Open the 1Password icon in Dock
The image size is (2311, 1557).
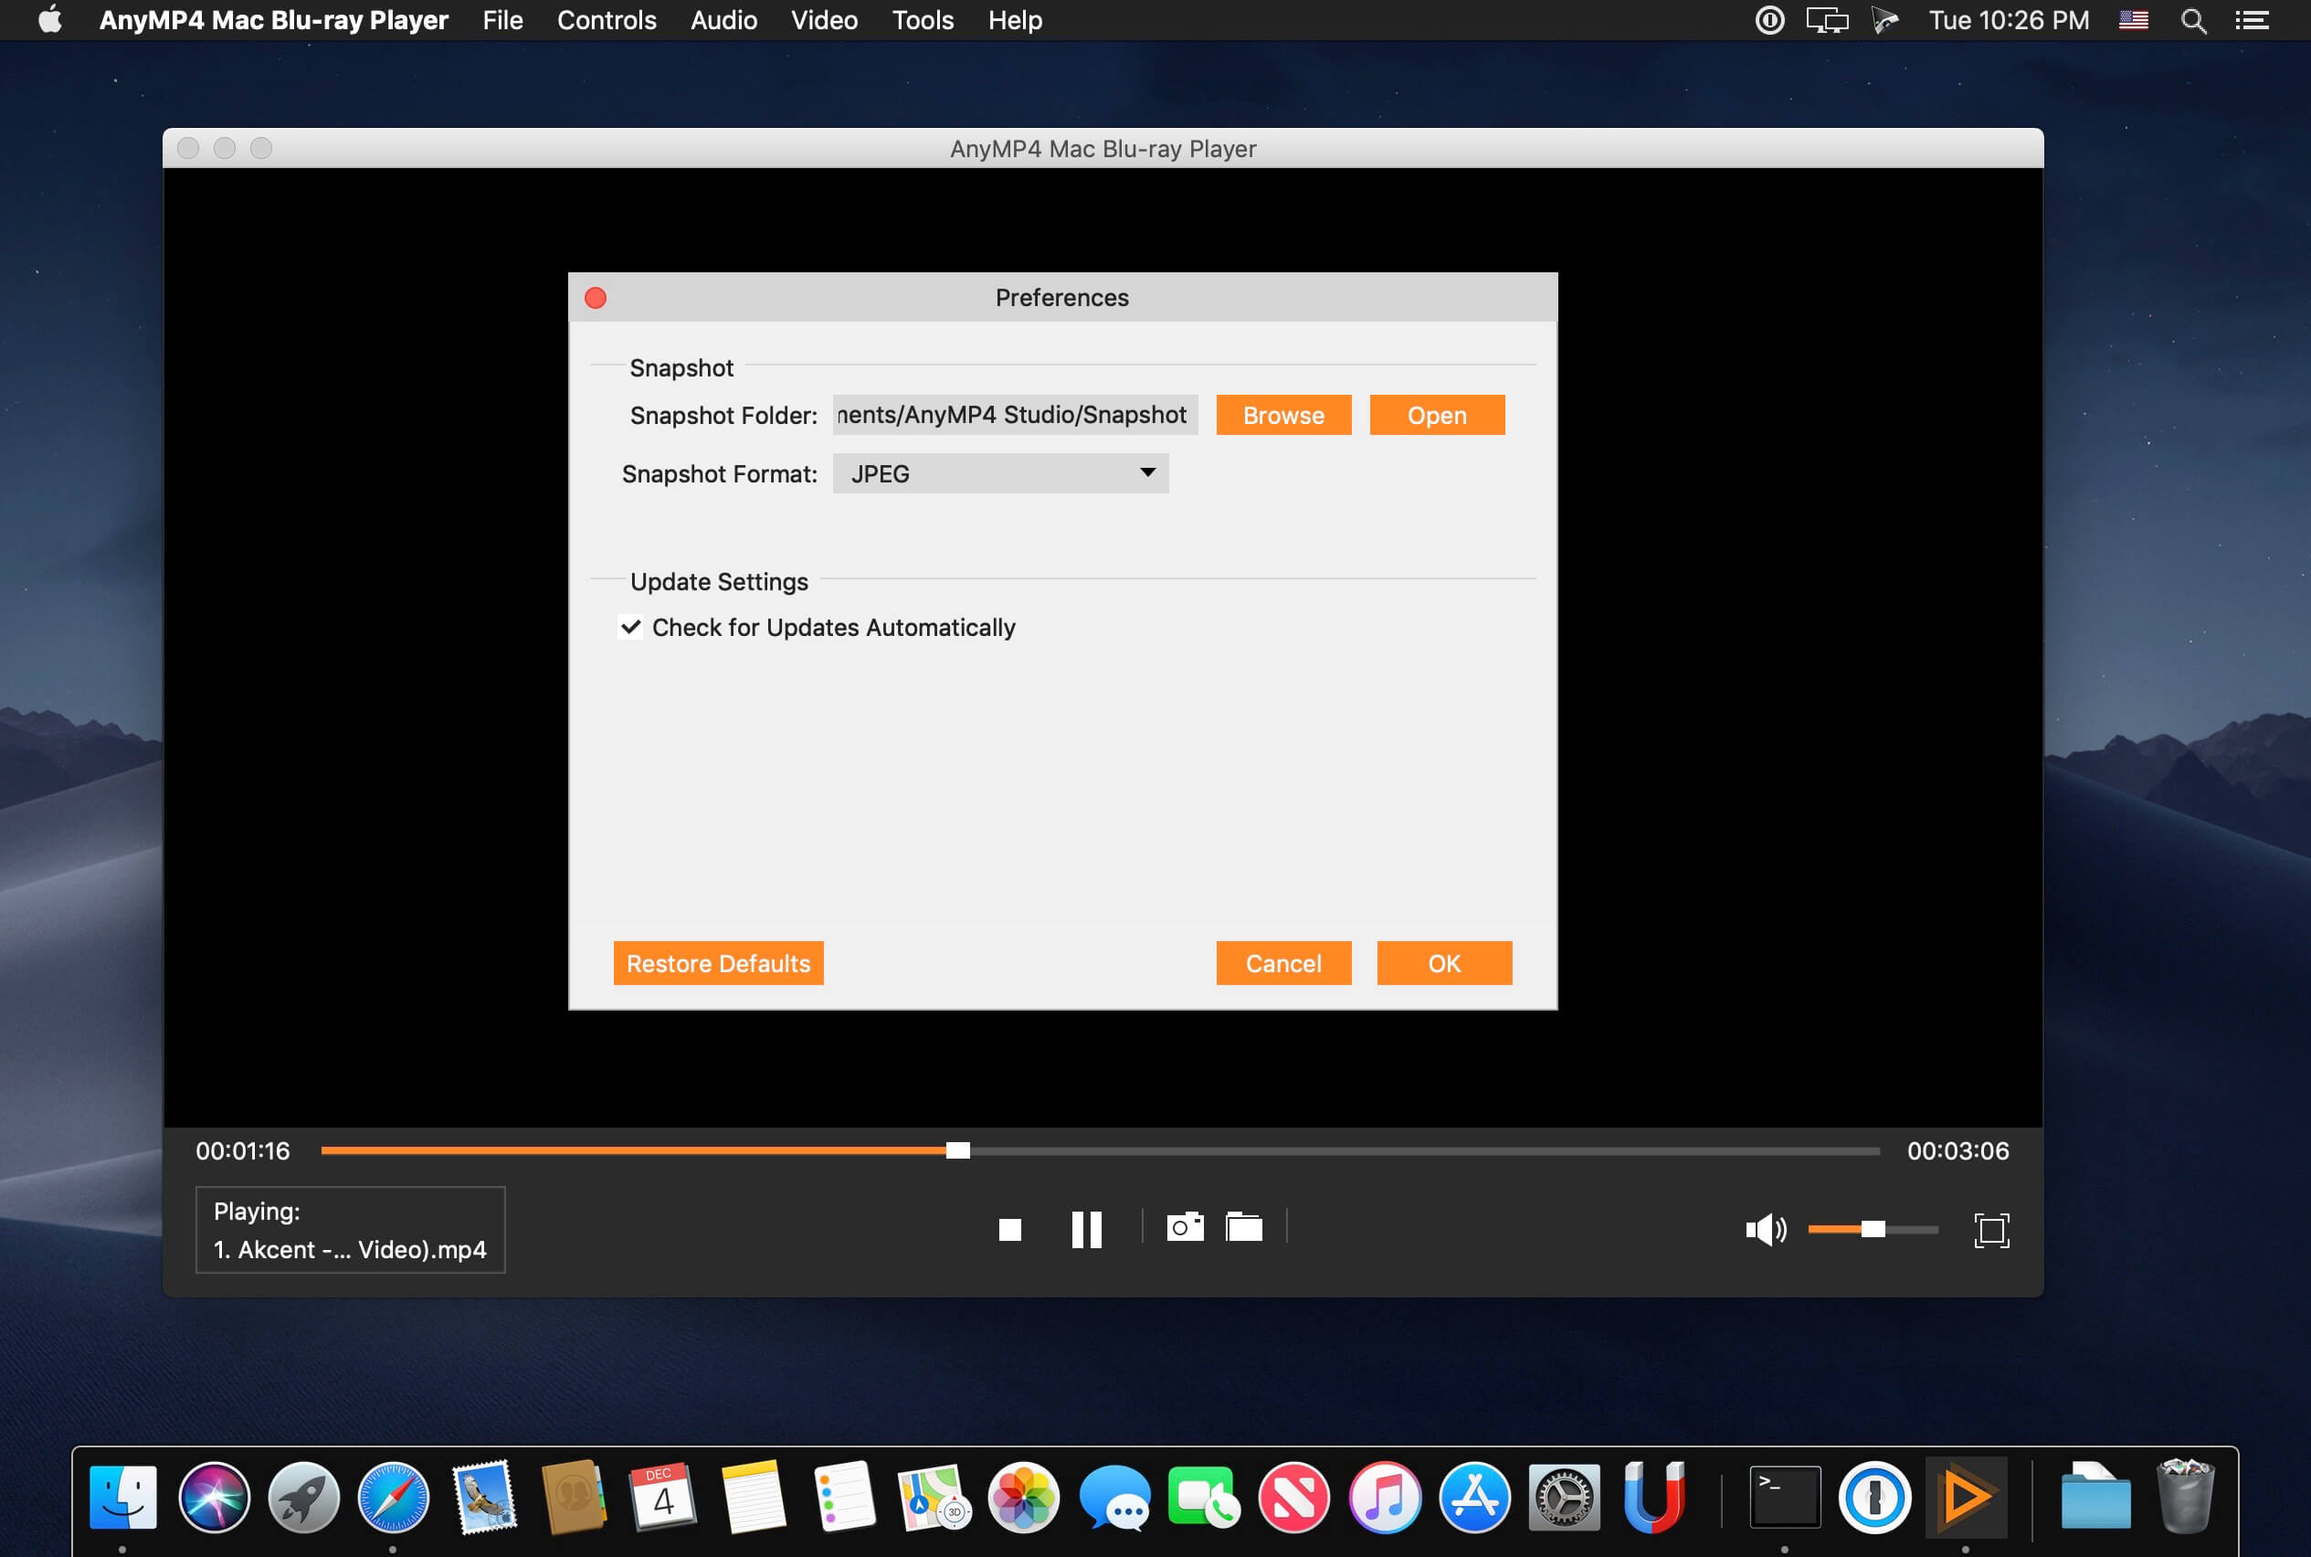point(1874,1497)
